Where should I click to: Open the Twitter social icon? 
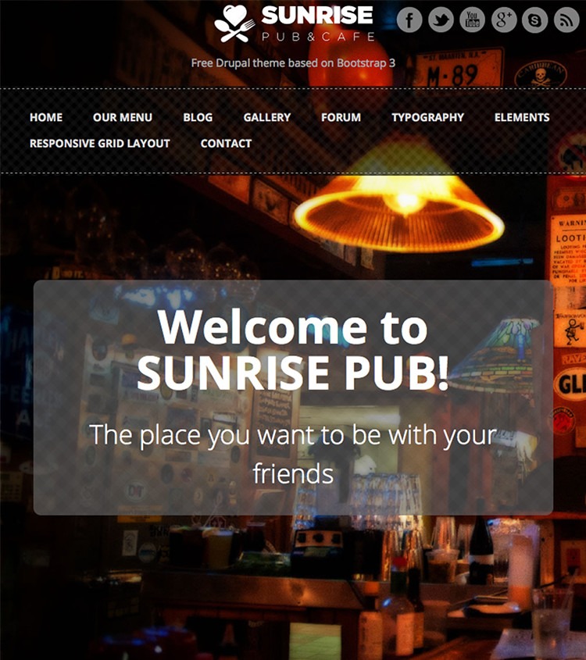point(441,20)
